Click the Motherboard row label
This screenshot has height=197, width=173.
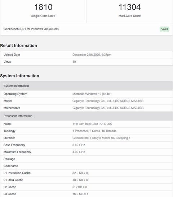tap(12, 108)
